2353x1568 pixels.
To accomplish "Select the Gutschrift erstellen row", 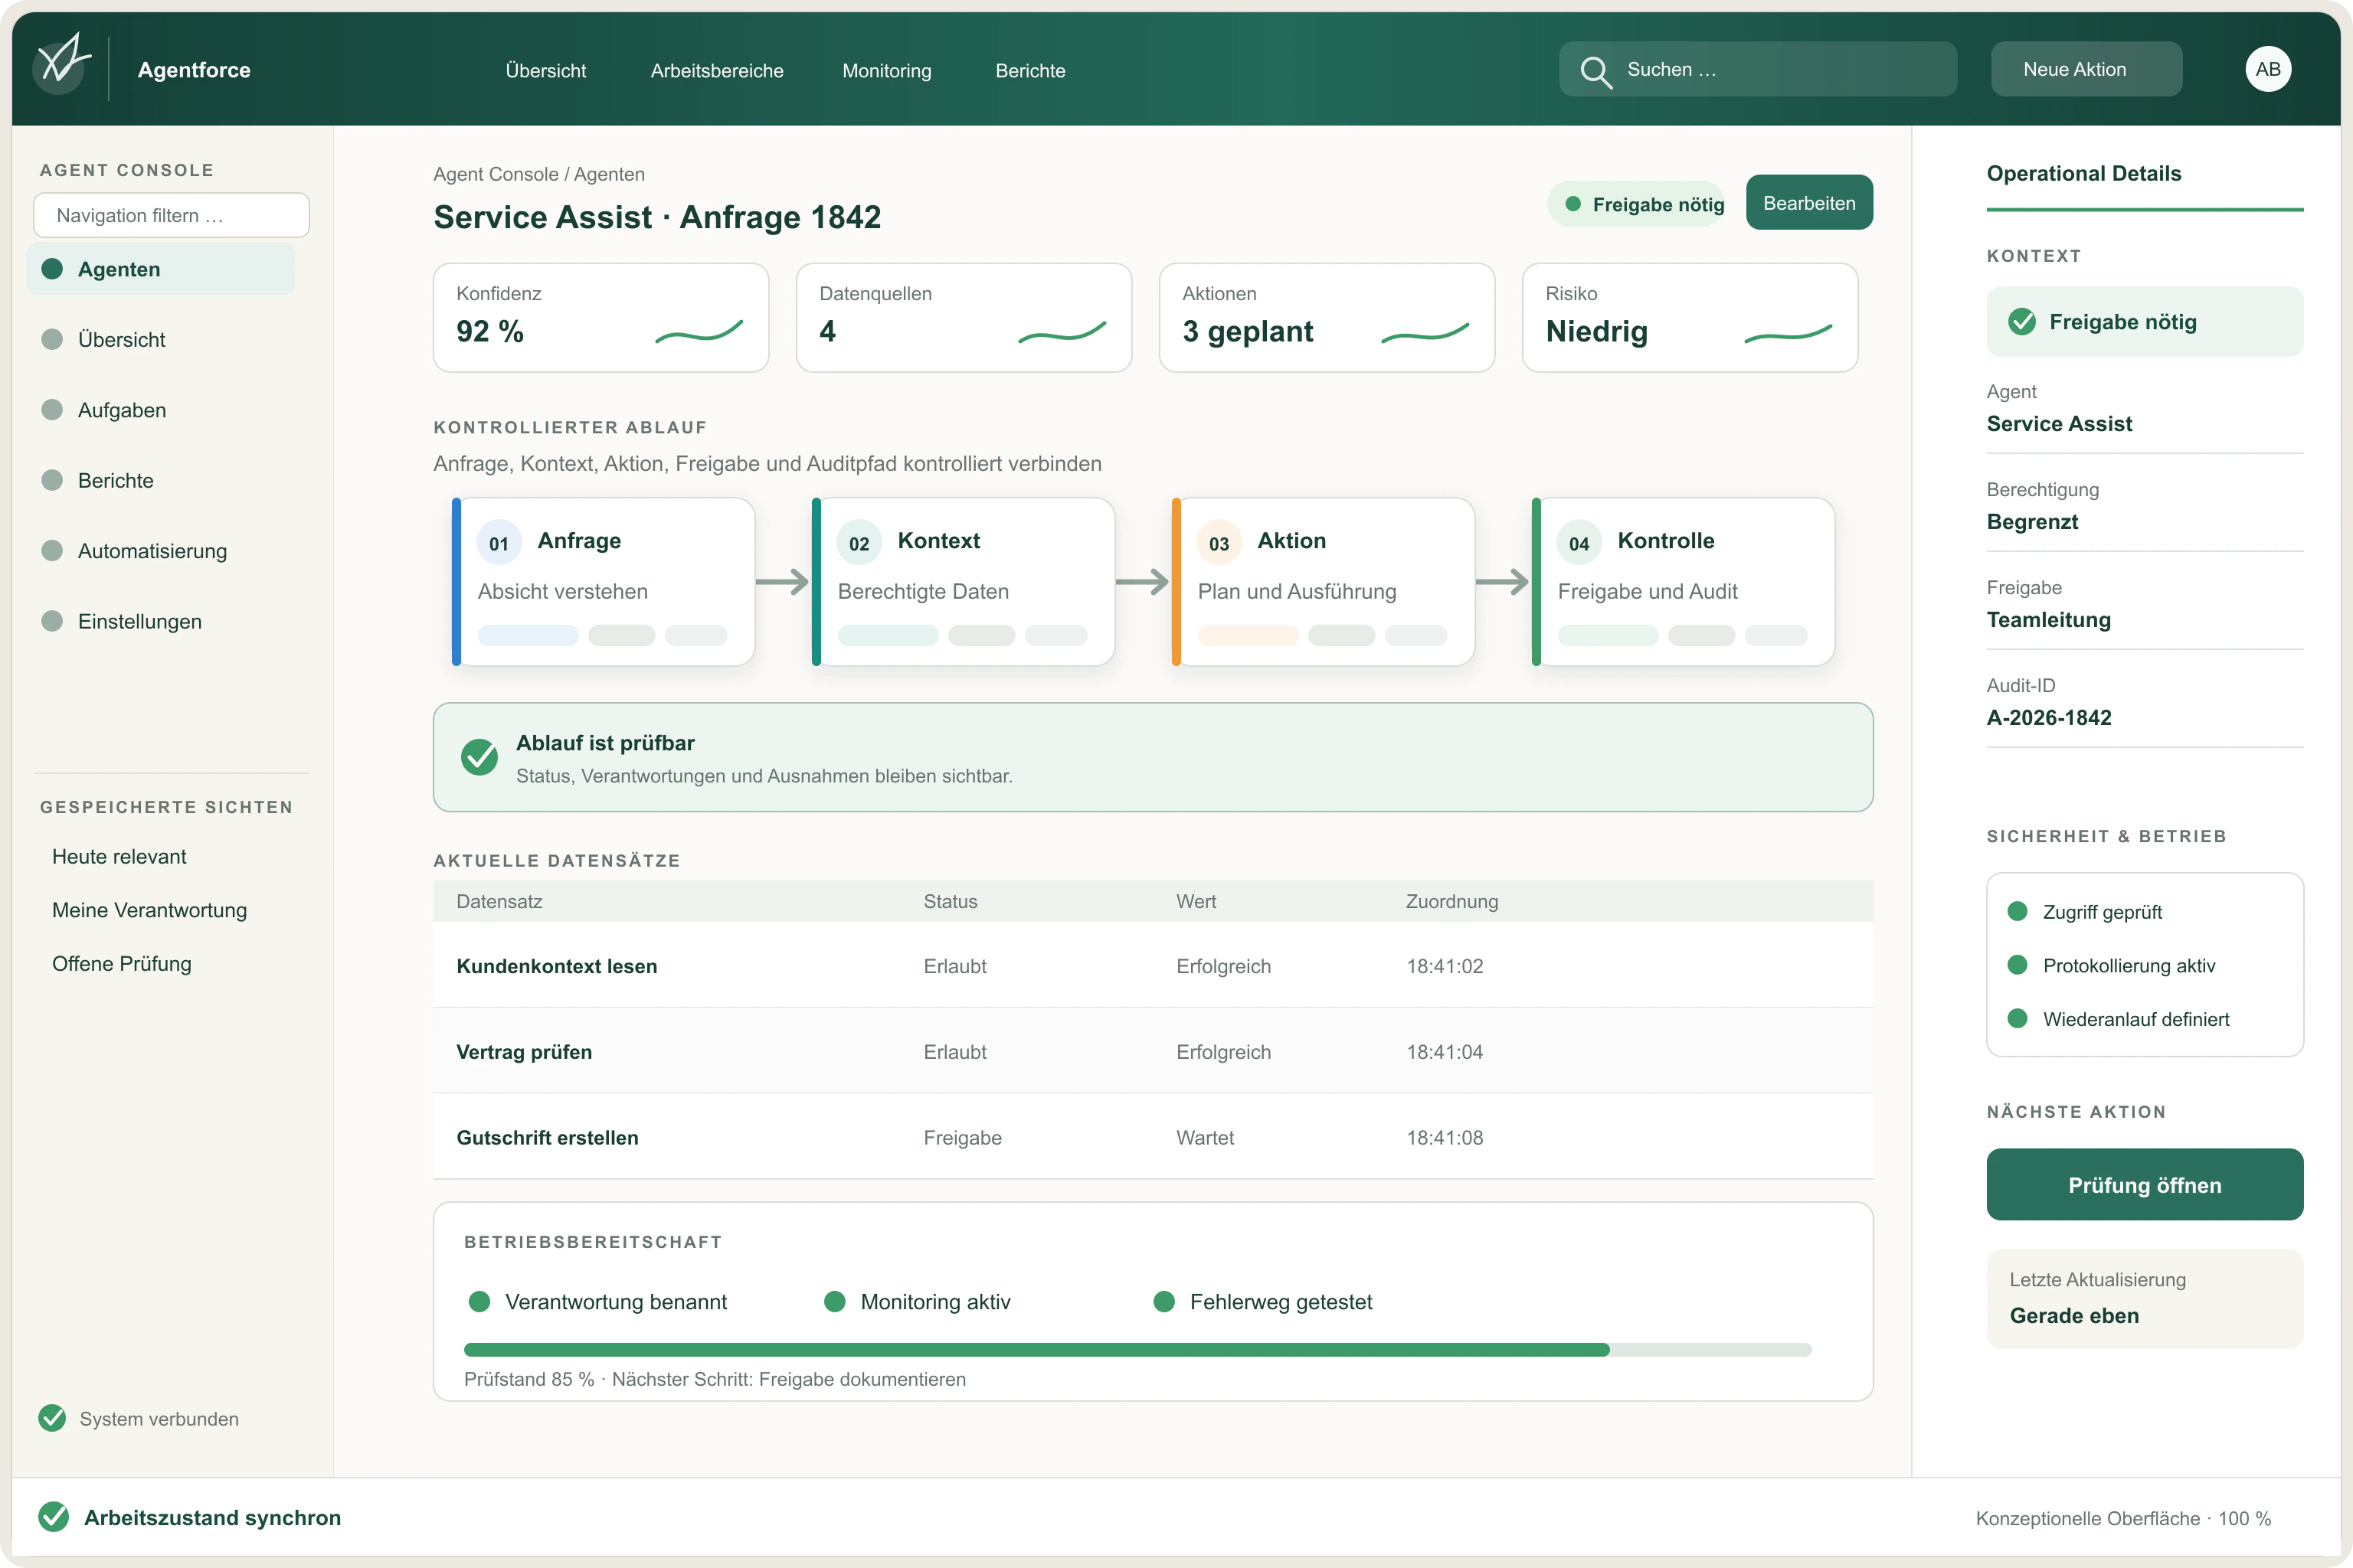I will 1153,1137.
